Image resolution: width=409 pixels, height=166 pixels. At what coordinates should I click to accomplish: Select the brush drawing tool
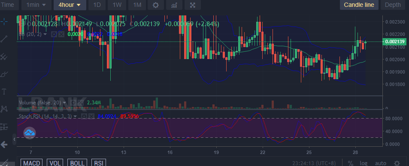coord(4,74)
